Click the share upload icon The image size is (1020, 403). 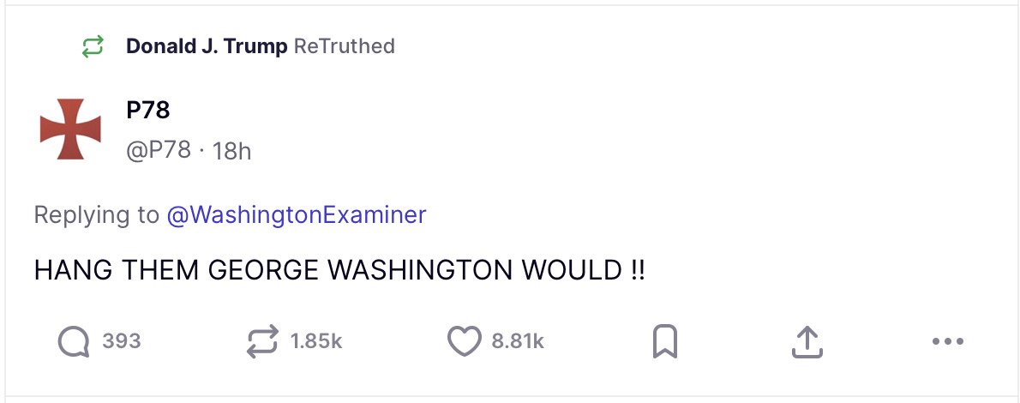coord(806,342)
